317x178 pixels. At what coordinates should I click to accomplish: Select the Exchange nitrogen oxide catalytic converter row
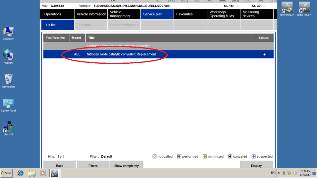point(158,46)
